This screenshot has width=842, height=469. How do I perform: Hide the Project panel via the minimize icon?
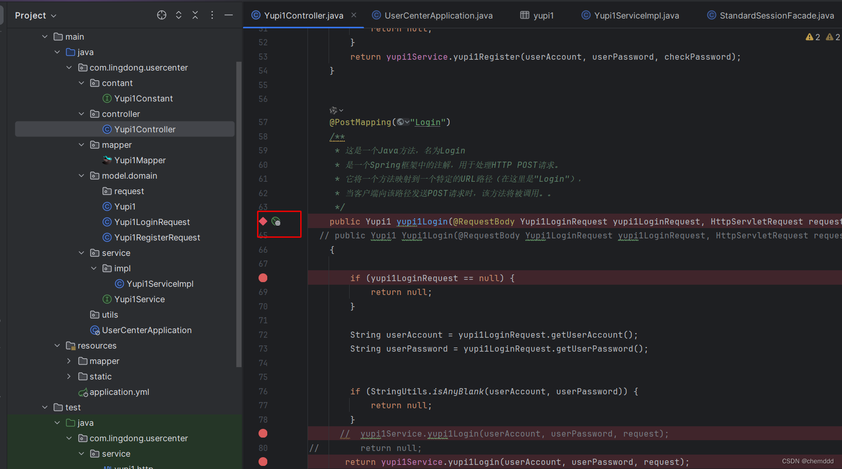pyautogui.click(x=228, y=15)
